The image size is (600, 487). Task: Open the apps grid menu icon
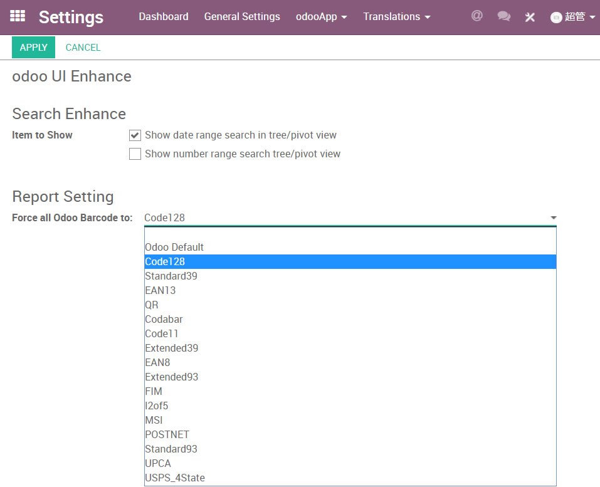pos(18,16)
